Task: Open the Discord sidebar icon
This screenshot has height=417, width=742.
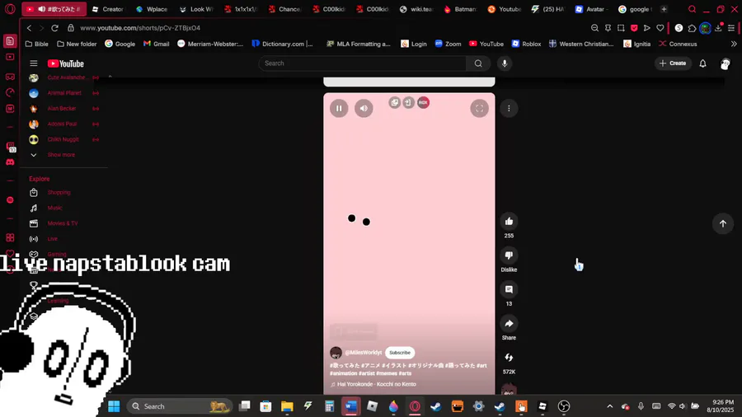Action: point(10,162)
